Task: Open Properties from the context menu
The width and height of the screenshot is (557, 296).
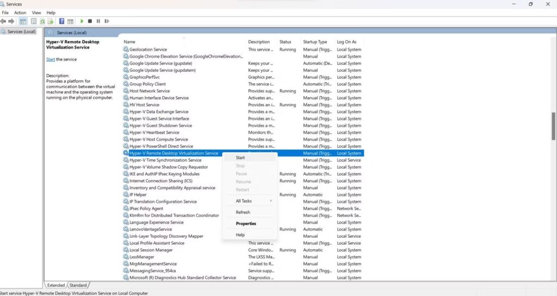Action: (246, 224)
